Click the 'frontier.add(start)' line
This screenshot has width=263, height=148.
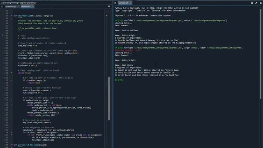[29, 58]
